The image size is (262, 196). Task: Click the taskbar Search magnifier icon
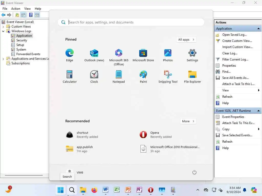[72, 190]
